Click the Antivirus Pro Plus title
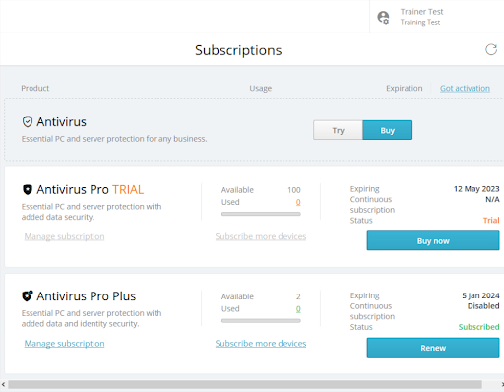The height and width of the screenshot is (392, 504). pos(86,295)
